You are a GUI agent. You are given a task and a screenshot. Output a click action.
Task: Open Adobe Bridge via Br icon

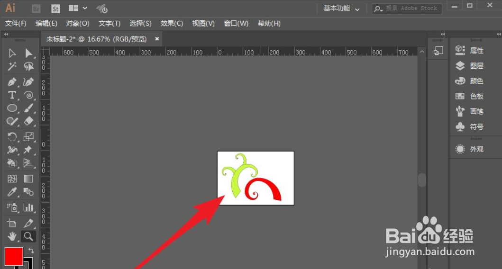tap(37, 9)
